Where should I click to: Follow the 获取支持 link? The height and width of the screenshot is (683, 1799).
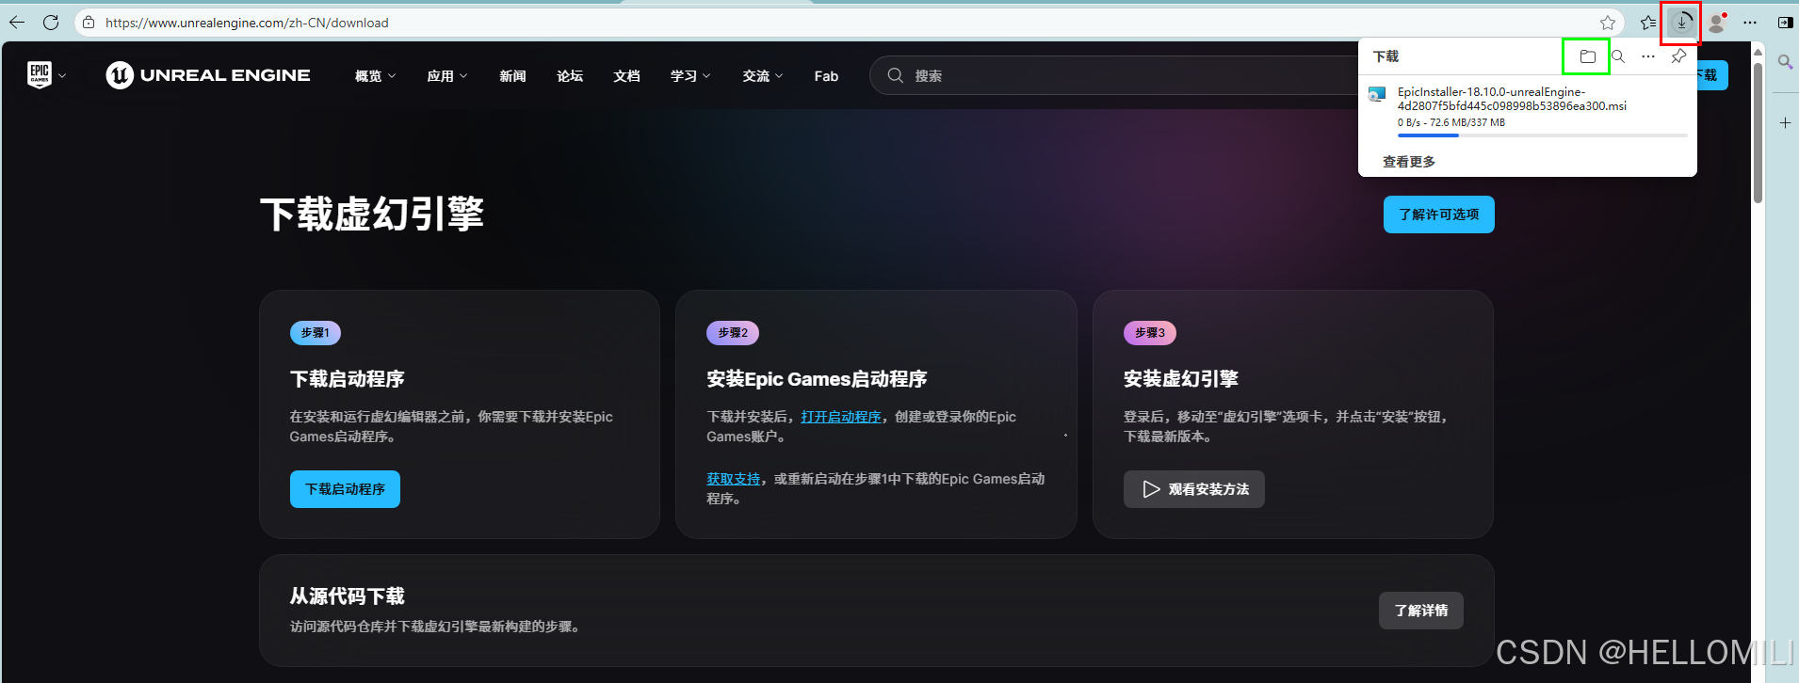[734, 479]
